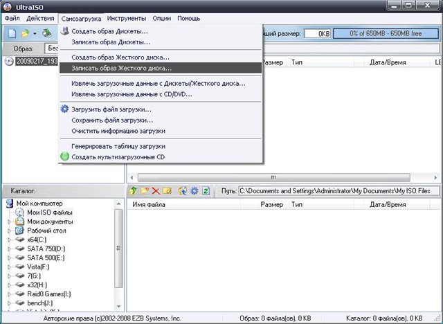The image size is (443, 324).
Task: Choose Загрузить файл загрузки entry
Action: [x=161, y=109]
